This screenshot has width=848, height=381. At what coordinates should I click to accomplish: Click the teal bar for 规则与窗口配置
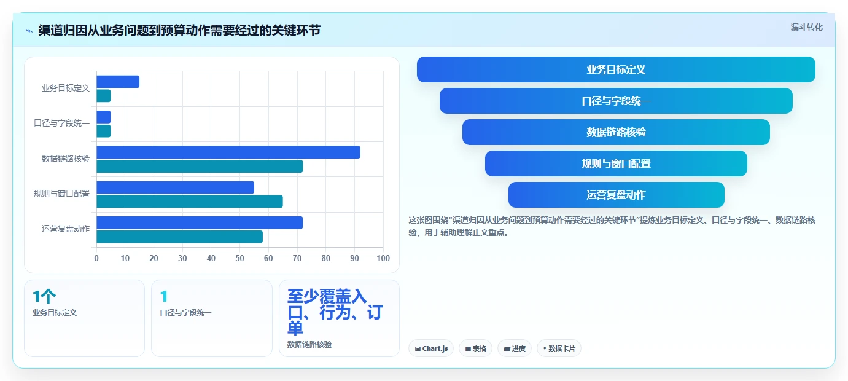pyautogui.click(x=190, y=202)
